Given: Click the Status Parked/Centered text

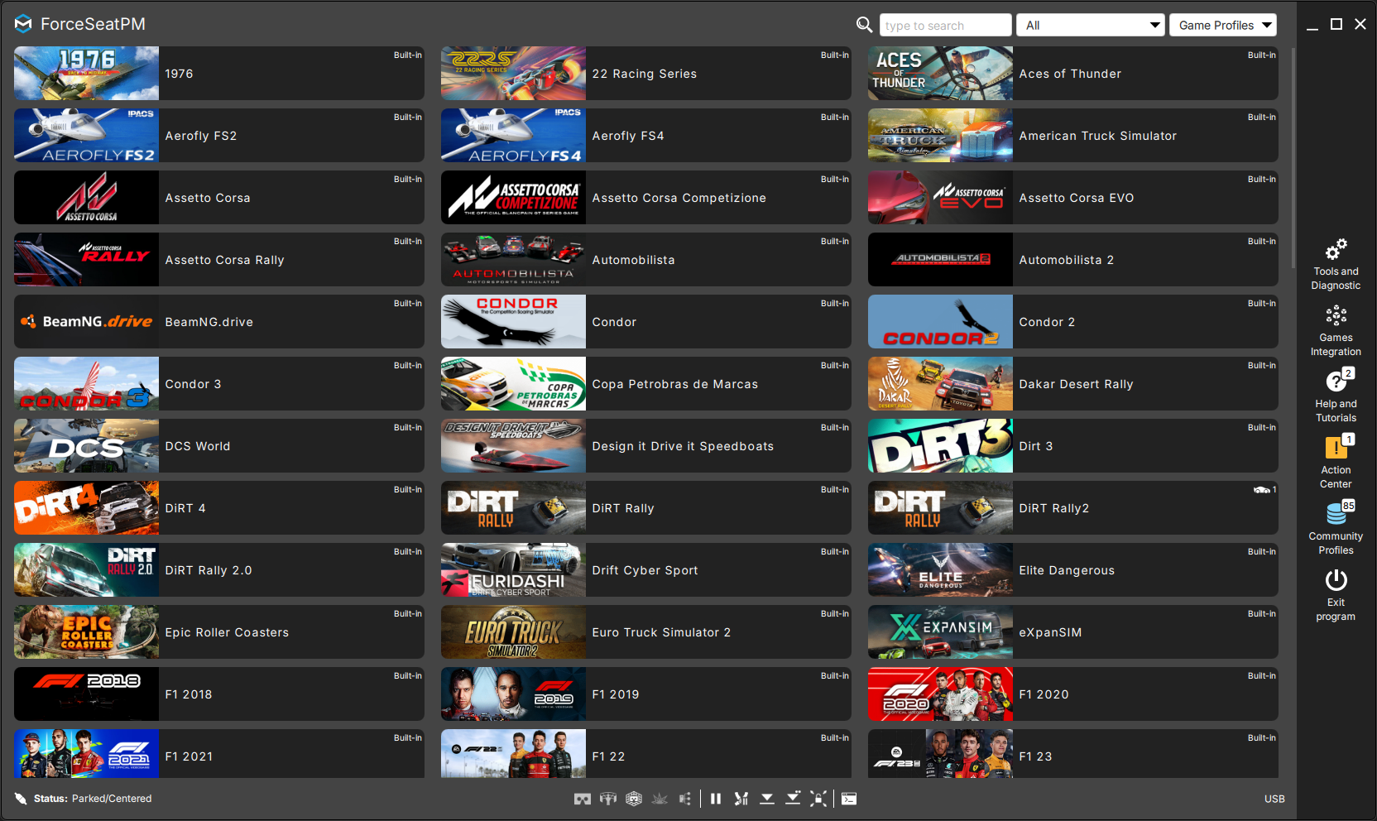Looking at the screenshot, I should [x=93, y=799].
